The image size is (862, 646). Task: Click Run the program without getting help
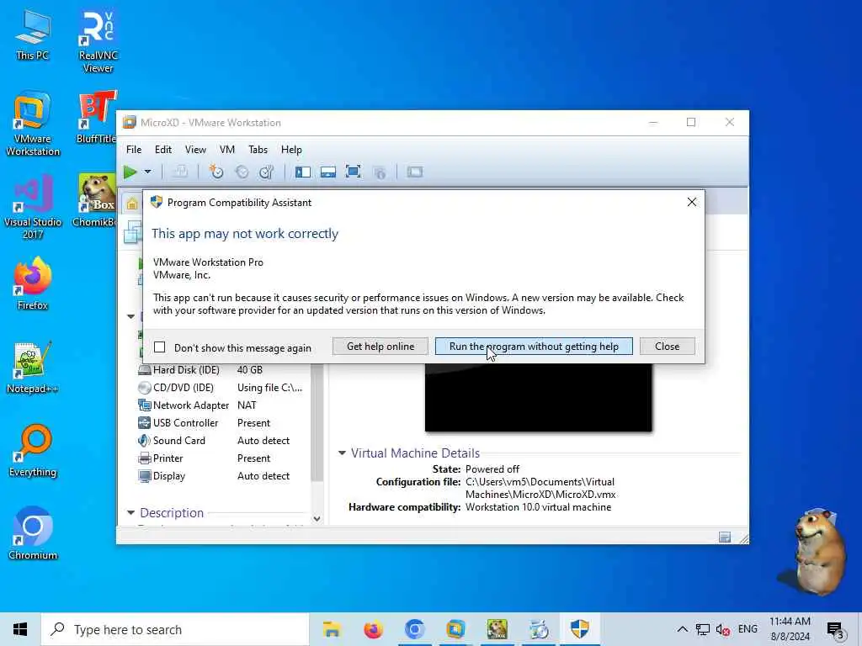534,346
